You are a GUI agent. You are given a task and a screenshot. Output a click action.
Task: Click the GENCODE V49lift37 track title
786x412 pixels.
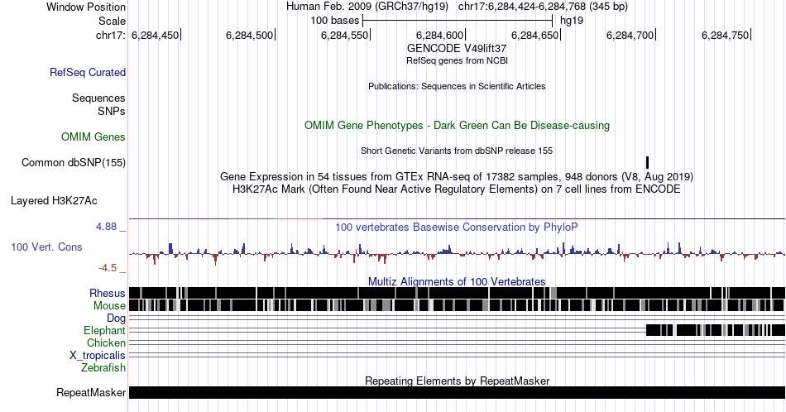(457, 49)
